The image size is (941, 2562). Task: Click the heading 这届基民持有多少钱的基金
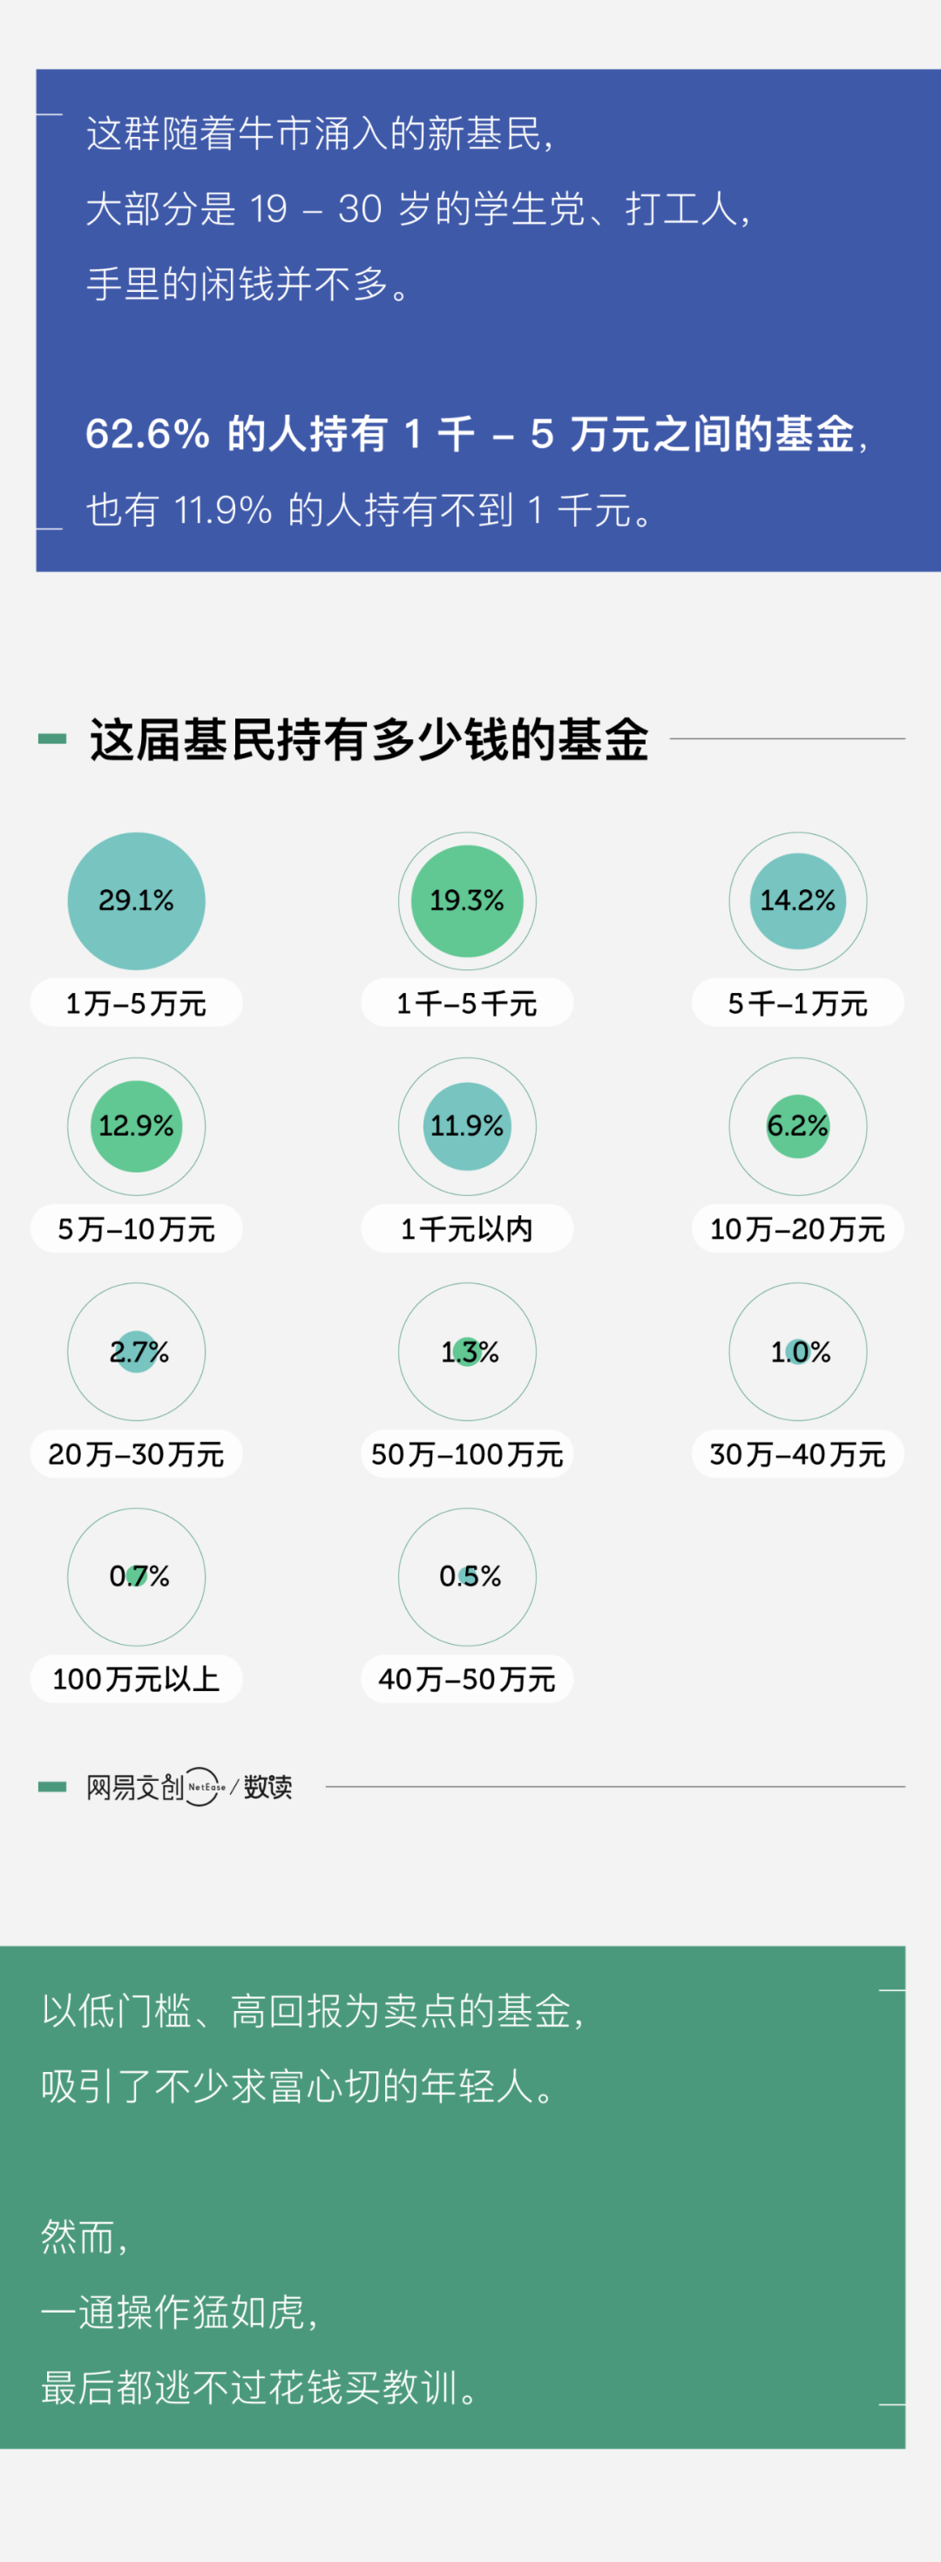tap(369, 740)
